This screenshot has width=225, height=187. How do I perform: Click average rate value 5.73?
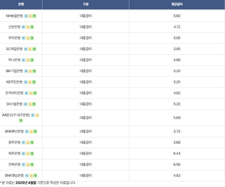pyautogui.click(x=177, y=131)
